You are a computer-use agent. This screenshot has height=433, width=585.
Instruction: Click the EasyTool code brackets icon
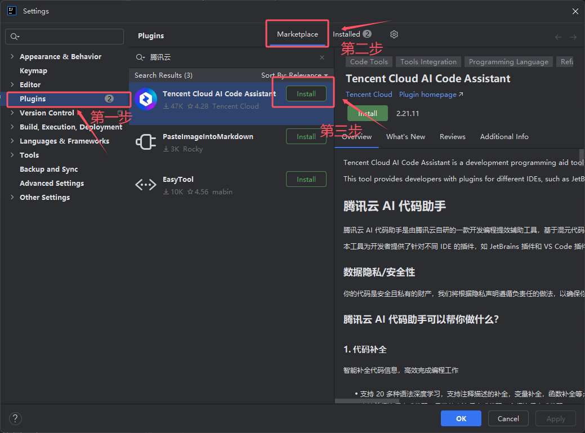(146, 185)
